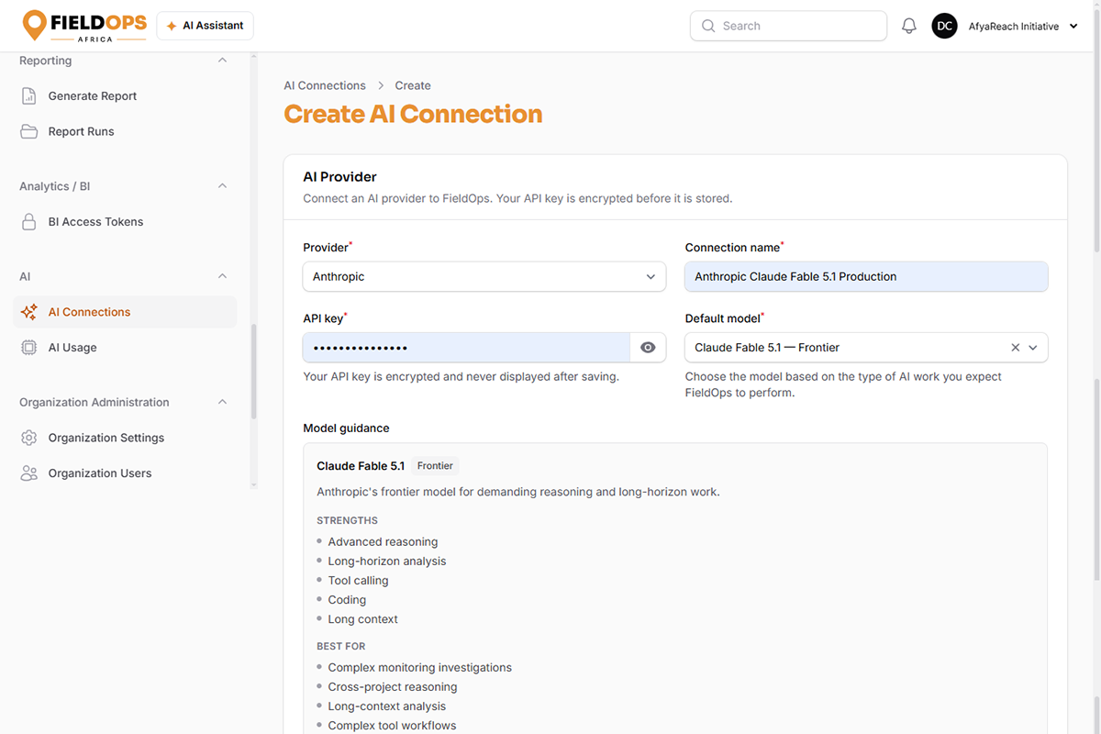Screen dimensions: 1101x734
Task: Click the notifications bell icon
Action: [x=909, y=27]
